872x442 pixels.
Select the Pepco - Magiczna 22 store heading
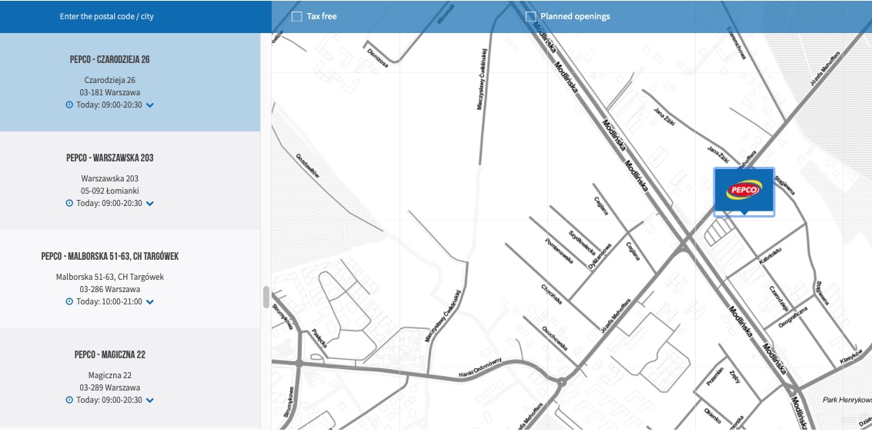110,355
